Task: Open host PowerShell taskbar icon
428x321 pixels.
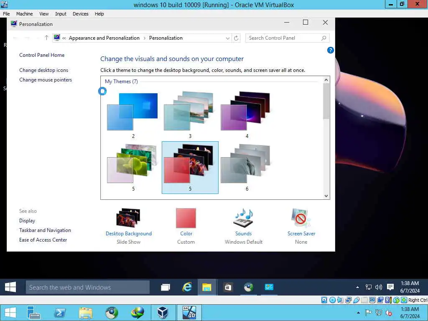Action: pos(60,313)
